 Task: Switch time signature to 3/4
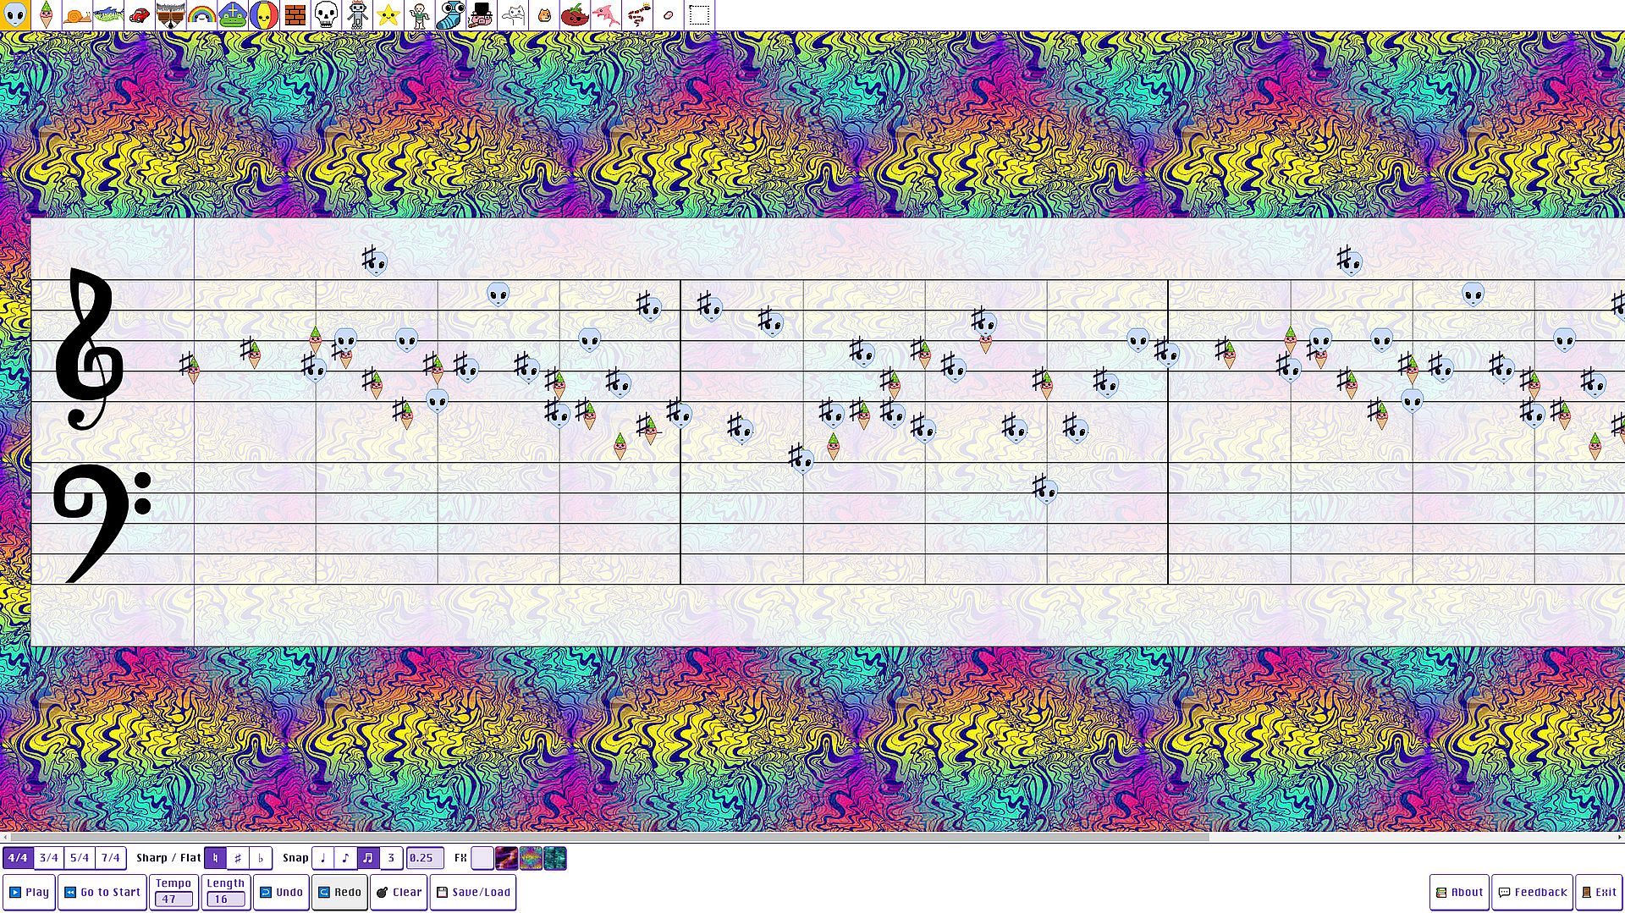coord(49,858)
